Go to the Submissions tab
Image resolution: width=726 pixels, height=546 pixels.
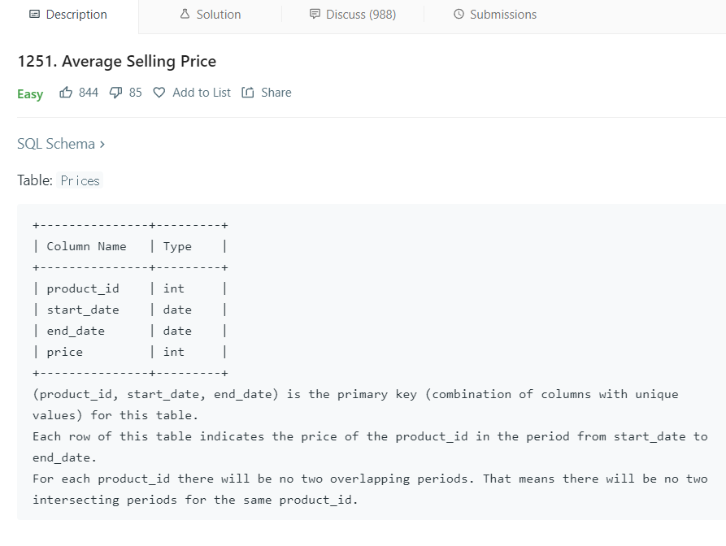(x=502, y=15)
